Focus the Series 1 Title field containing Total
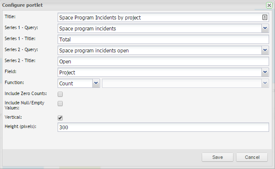 click(163, 39)
